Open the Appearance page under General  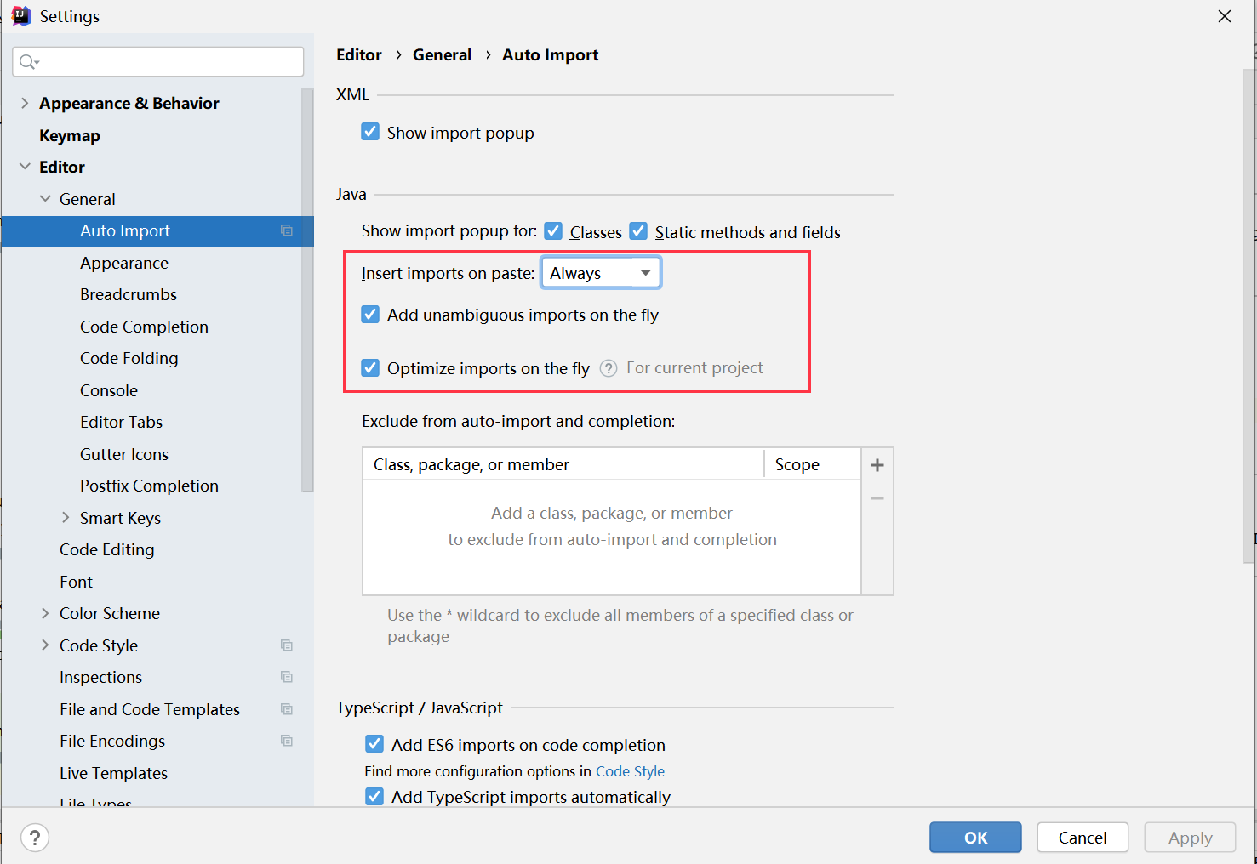(124, 263)
